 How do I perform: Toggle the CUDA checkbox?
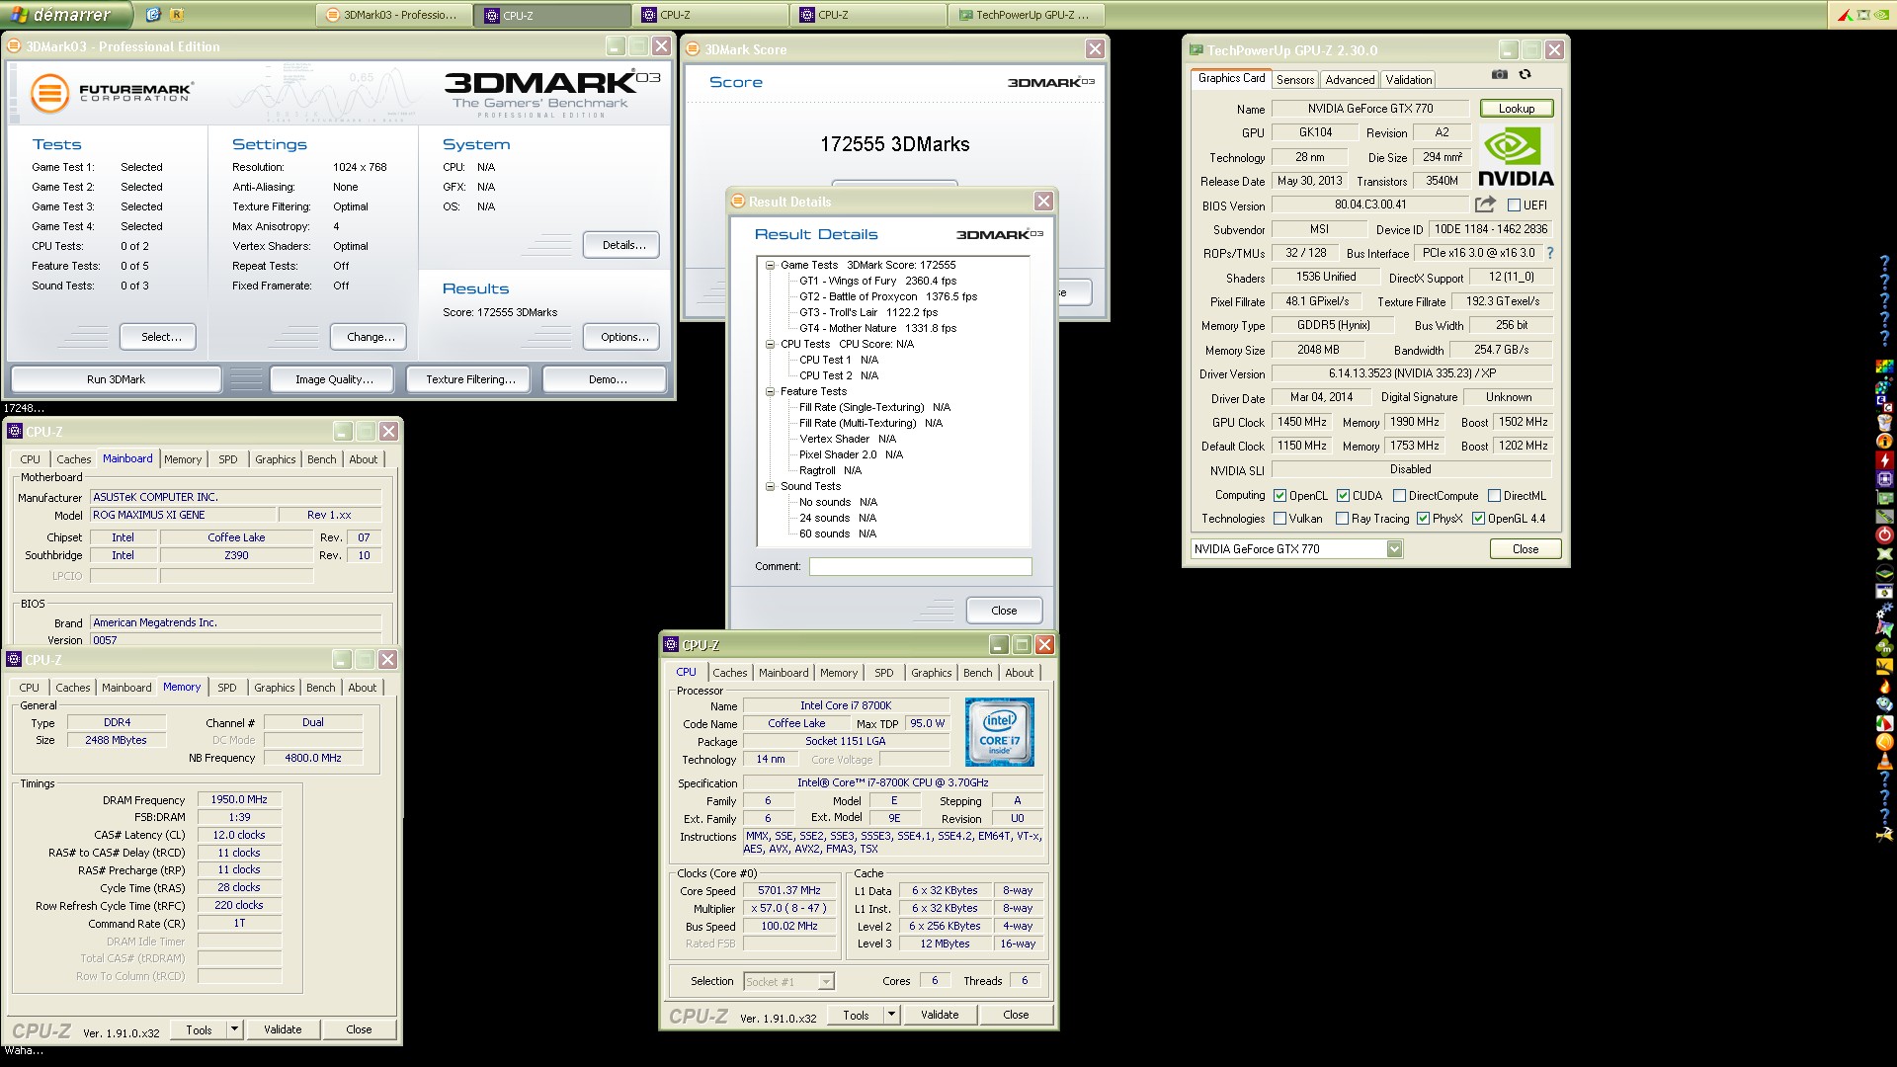tap(1344, 496)
